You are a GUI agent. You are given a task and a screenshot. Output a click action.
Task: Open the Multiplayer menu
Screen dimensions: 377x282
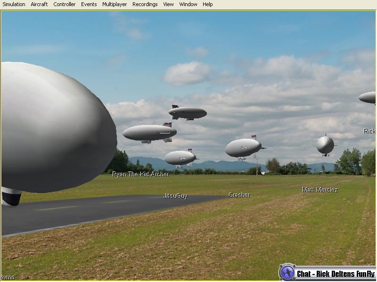coord(115,4)
